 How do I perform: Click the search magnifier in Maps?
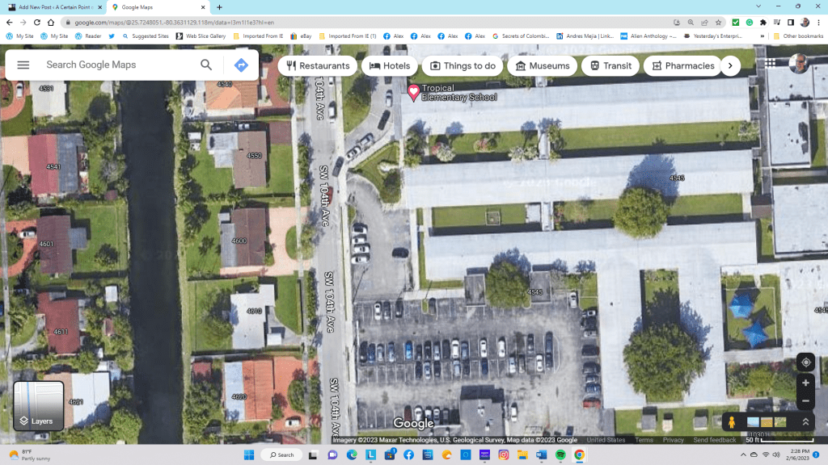point(206,65)
